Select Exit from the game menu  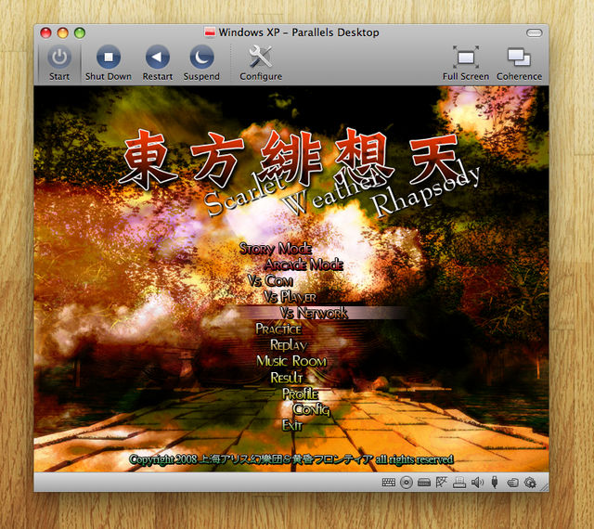coord(292,425)
